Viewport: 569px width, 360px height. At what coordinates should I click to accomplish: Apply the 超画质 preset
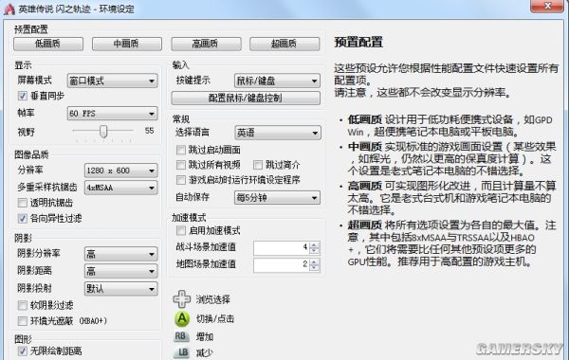coord(284,44)
